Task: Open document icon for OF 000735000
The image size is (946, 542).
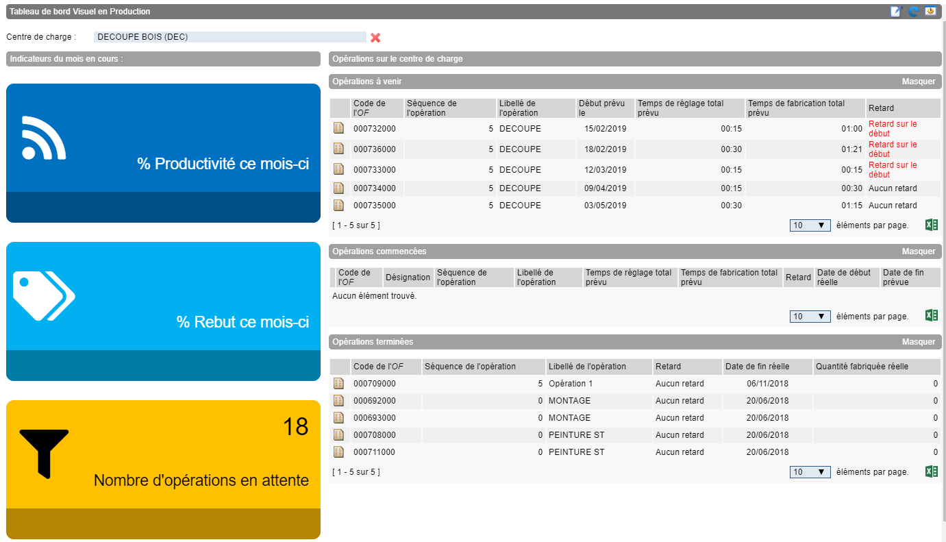Action: pos(338,205)
